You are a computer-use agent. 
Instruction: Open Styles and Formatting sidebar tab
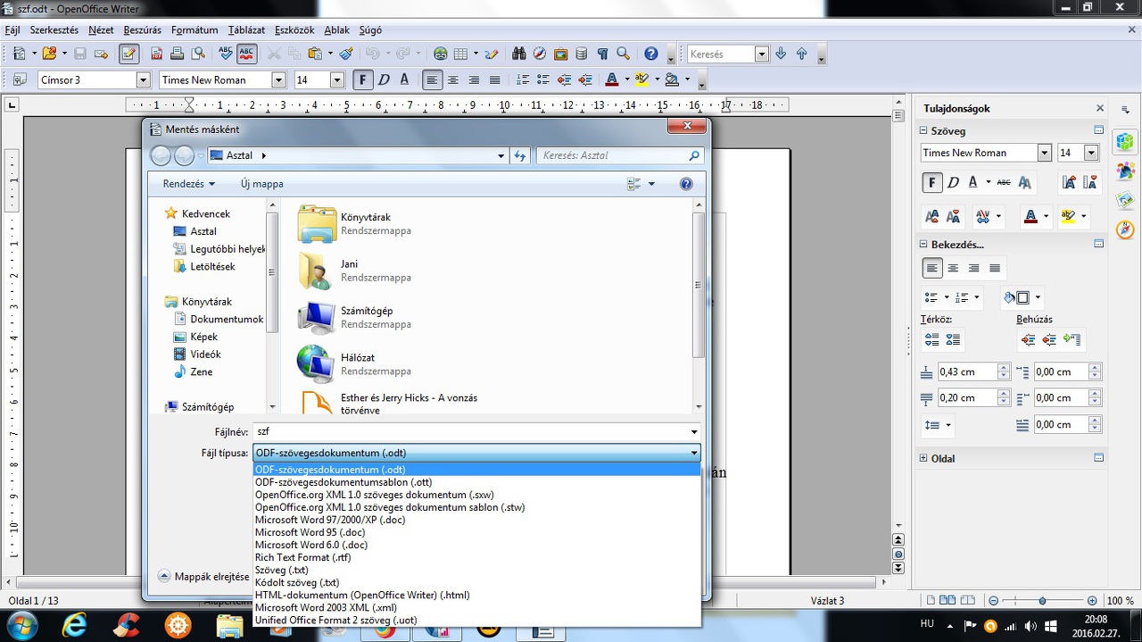pyautogui.click(x=1125, y=170)
